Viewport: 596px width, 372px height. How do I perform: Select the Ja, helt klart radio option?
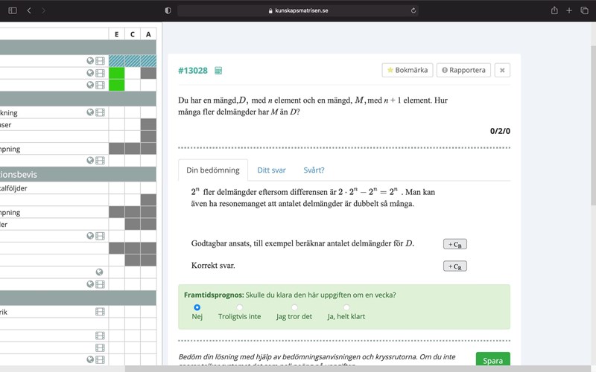(x=346, y=307)
